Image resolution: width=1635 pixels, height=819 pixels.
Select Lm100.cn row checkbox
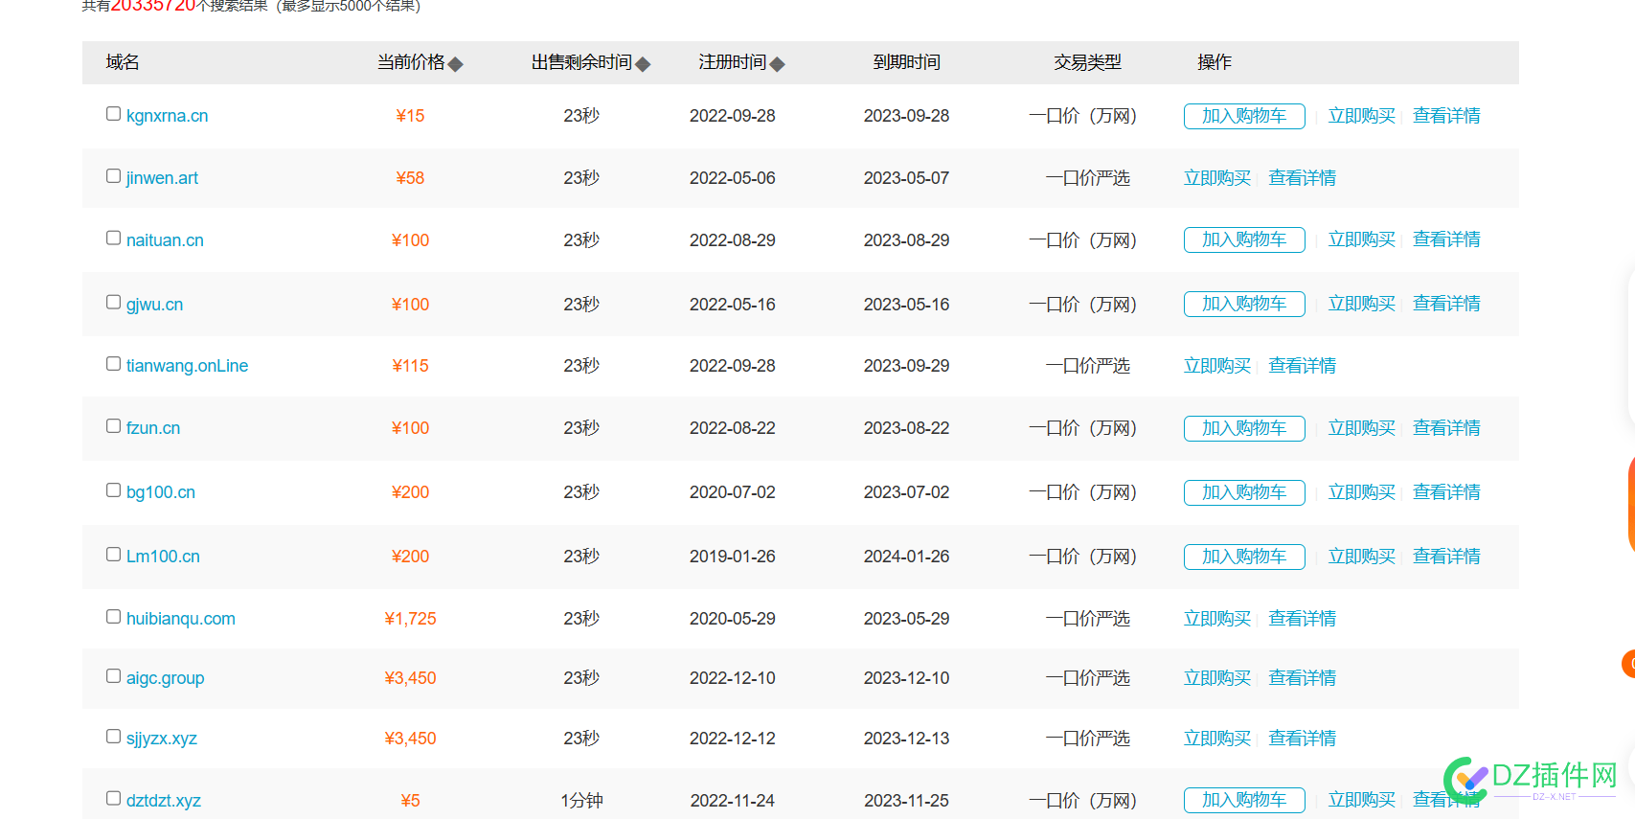[113, 555]
